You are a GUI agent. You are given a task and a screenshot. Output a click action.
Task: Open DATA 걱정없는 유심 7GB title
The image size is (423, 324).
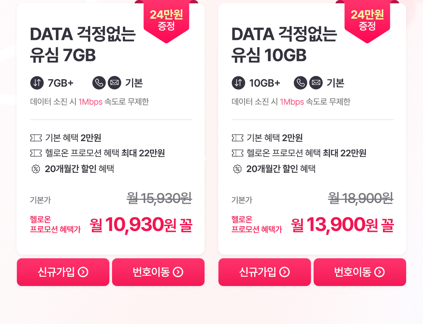point(83,45)
